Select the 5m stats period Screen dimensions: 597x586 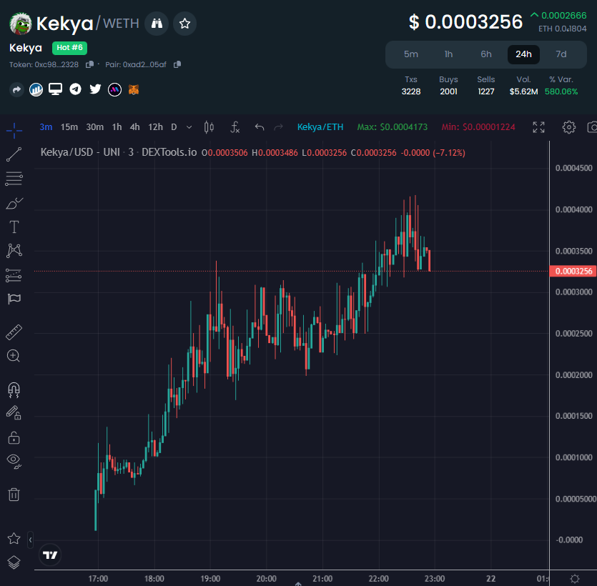[x=411, y=54]
